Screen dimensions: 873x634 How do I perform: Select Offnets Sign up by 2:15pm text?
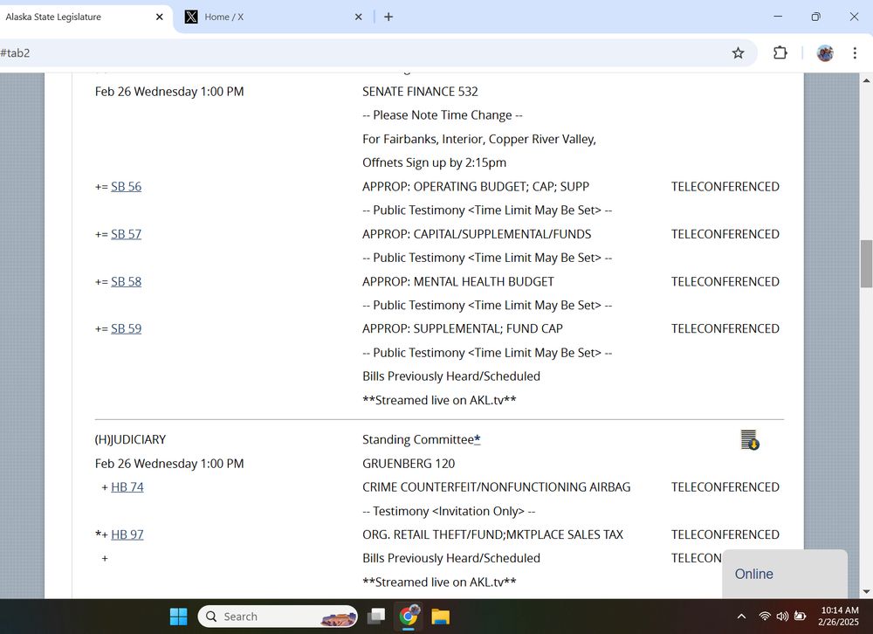434,162
